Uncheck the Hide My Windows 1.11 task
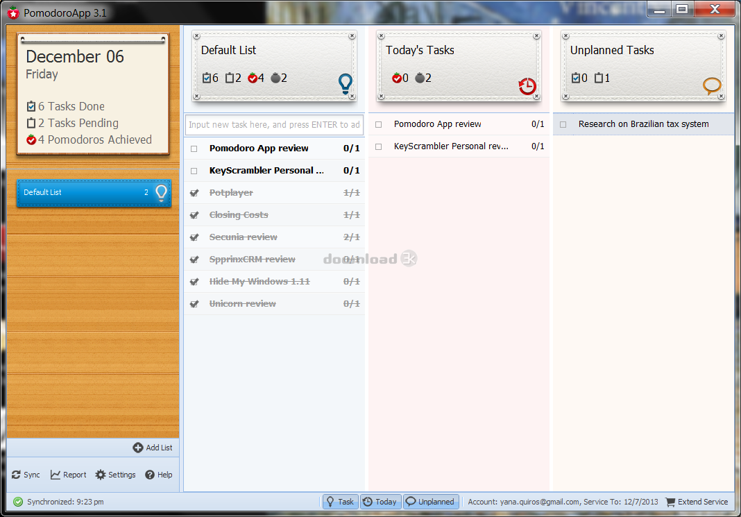 coord(194,282)
